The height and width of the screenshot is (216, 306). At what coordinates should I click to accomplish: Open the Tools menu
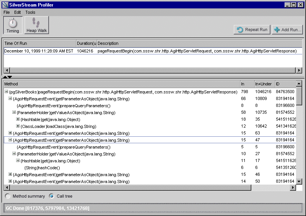30,12
